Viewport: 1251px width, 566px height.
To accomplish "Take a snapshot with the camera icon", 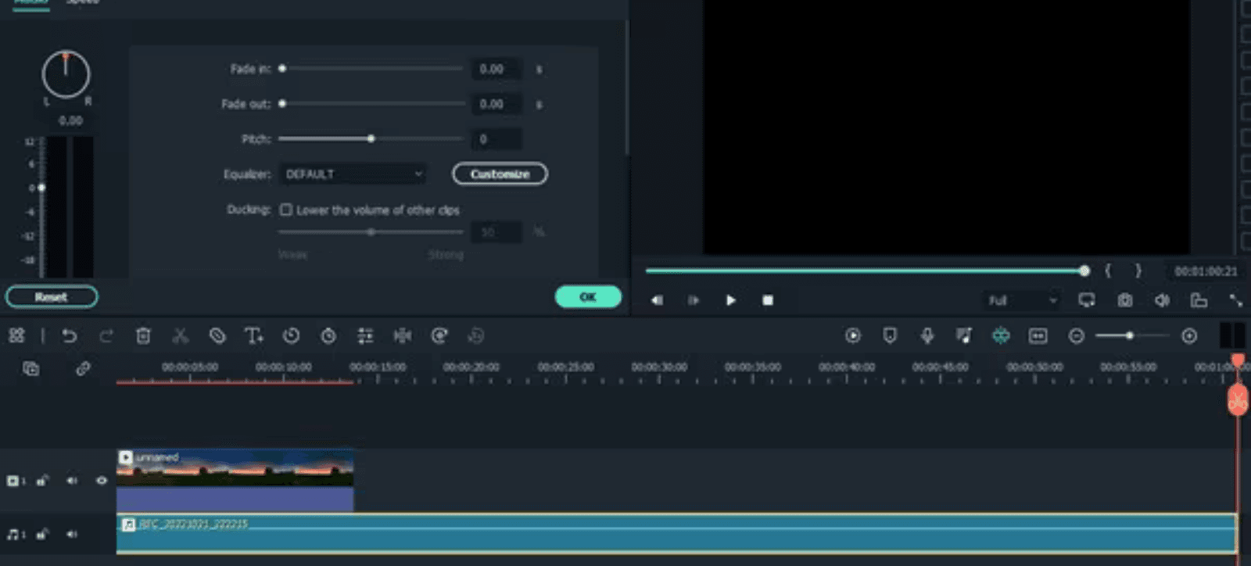I will [1125, 300].
